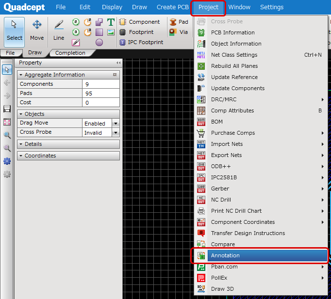Viewport: 331px width, 299px height.
Task: Open the Gerber submenu
Action: [x=261, y=189]
